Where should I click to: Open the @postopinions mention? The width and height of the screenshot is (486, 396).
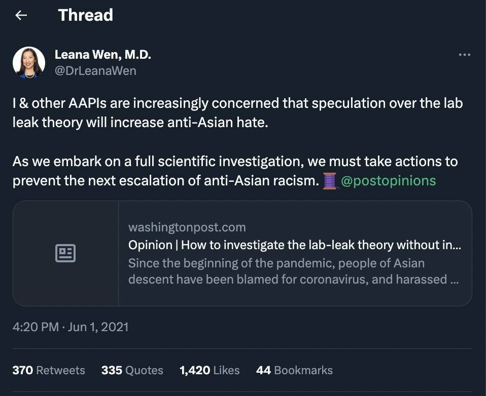[x=388, y=181]
